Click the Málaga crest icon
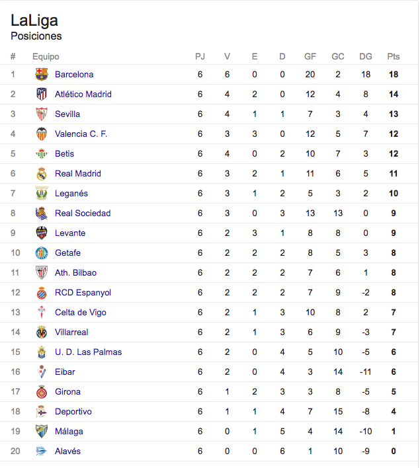Image resolution: width=420 pixels, height=468 pixels. click(x=42, y=431)
